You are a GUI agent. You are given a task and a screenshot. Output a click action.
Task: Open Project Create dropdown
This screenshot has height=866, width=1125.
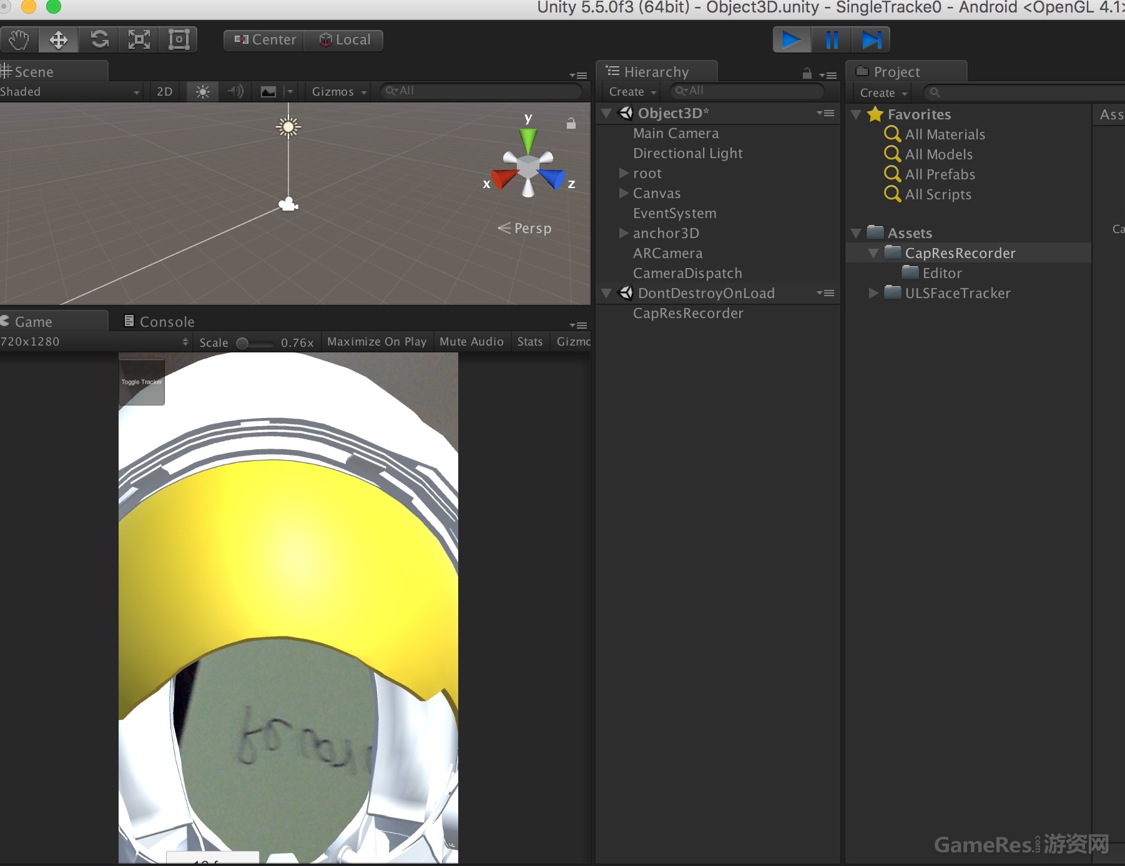click(883, 93)
